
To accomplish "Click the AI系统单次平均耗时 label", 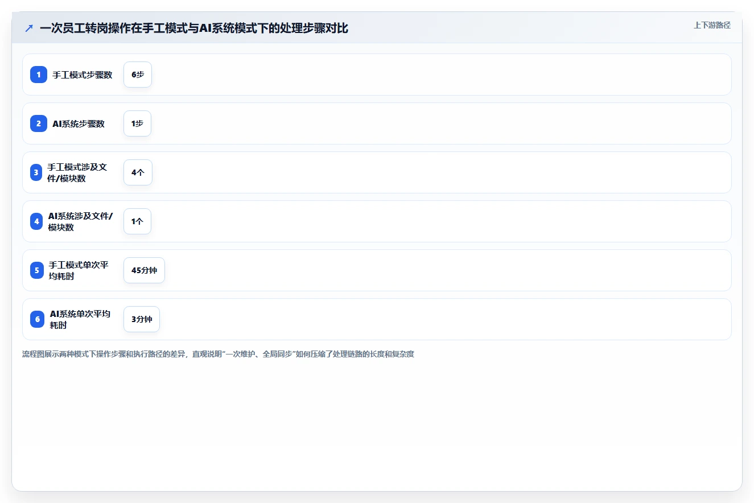I will click(x=80, y=319).
